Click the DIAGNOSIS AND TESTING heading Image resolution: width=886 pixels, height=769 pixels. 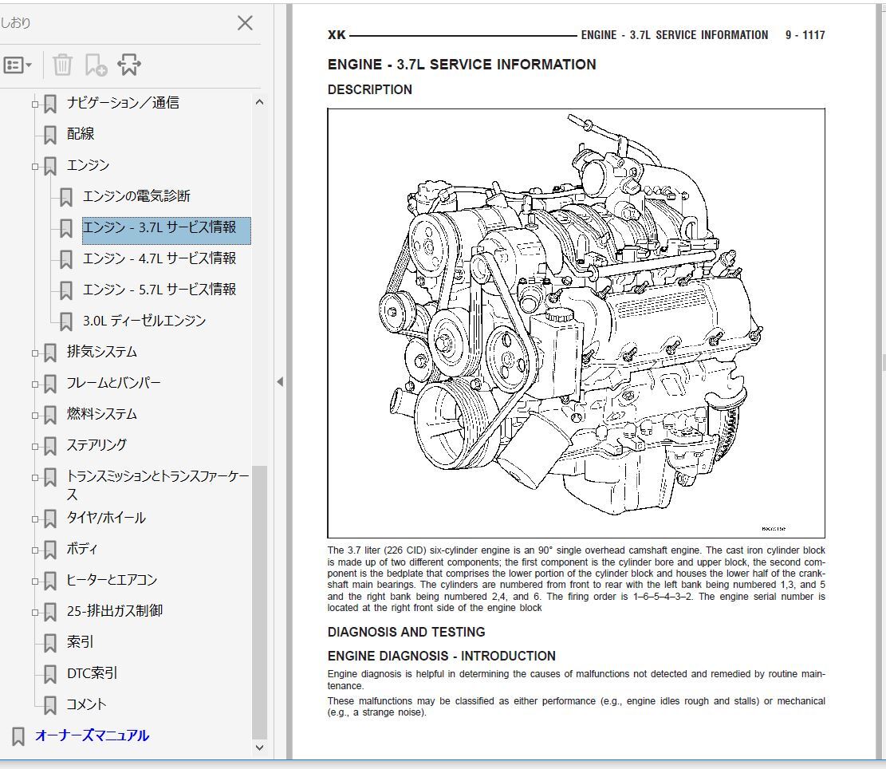(406, 632)
